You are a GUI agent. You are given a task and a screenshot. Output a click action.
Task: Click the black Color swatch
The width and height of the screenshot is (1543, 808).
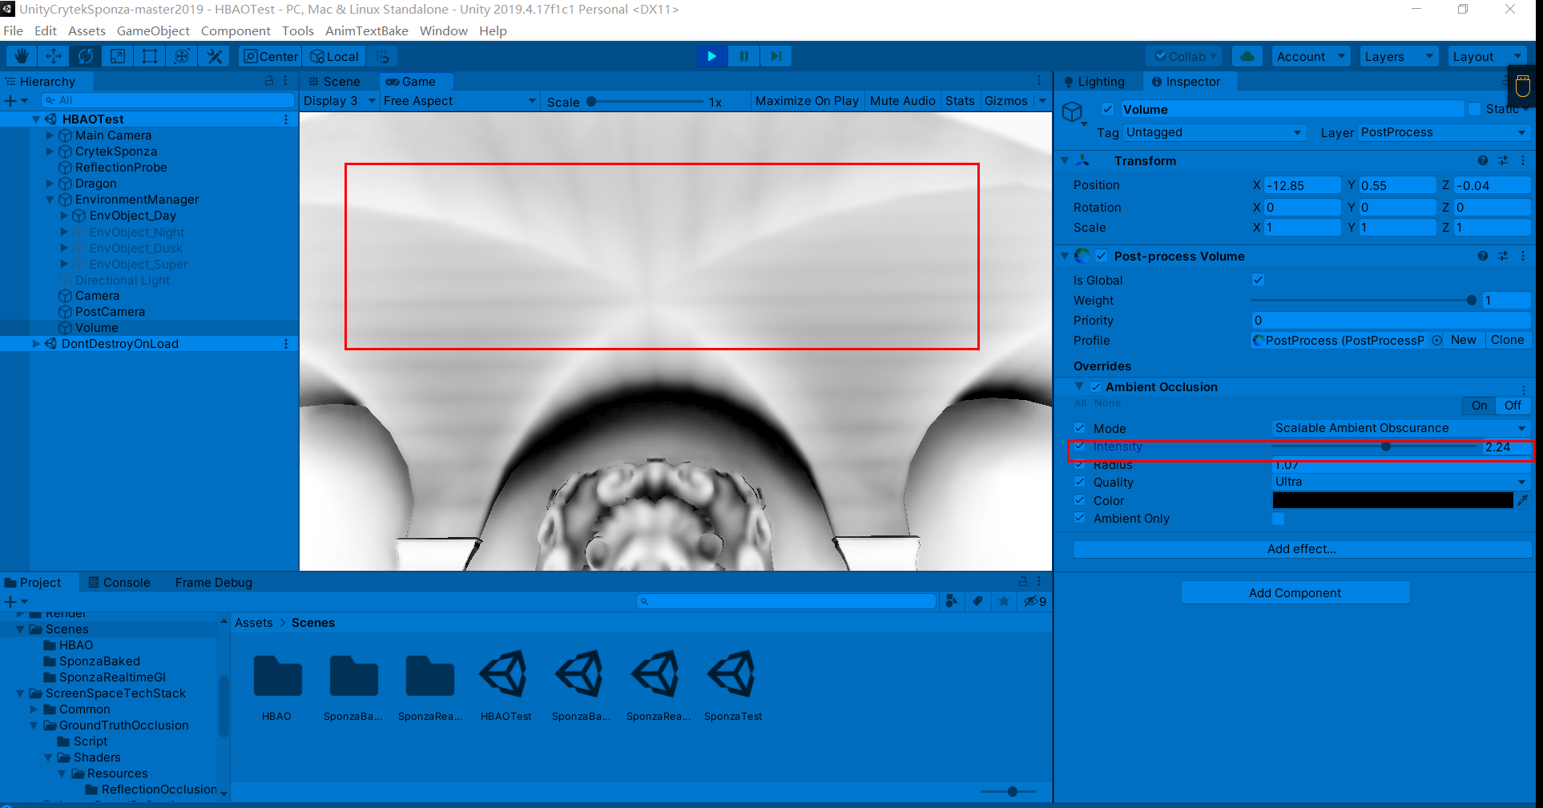[x=1392, y=500]
